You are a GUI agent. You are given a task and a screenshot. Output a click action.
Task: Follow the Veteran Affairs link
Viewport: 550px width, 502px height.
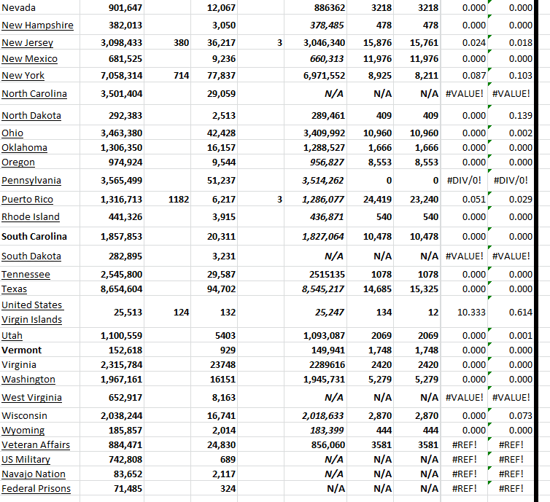(x=36, y=445)
